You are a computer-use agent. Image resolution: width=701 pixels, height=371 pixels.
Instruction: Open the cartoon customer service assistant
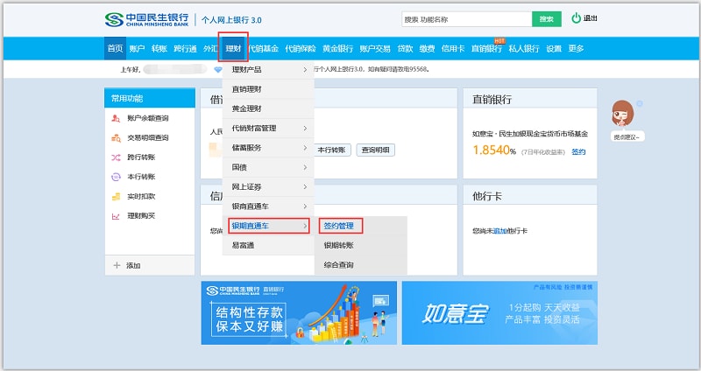pyautogui.click(x=623, y=115)
